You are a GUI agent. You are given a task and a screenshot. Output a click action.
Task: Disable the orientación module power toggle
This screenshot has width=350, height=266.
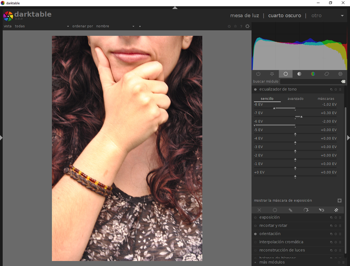pos(255,234)
